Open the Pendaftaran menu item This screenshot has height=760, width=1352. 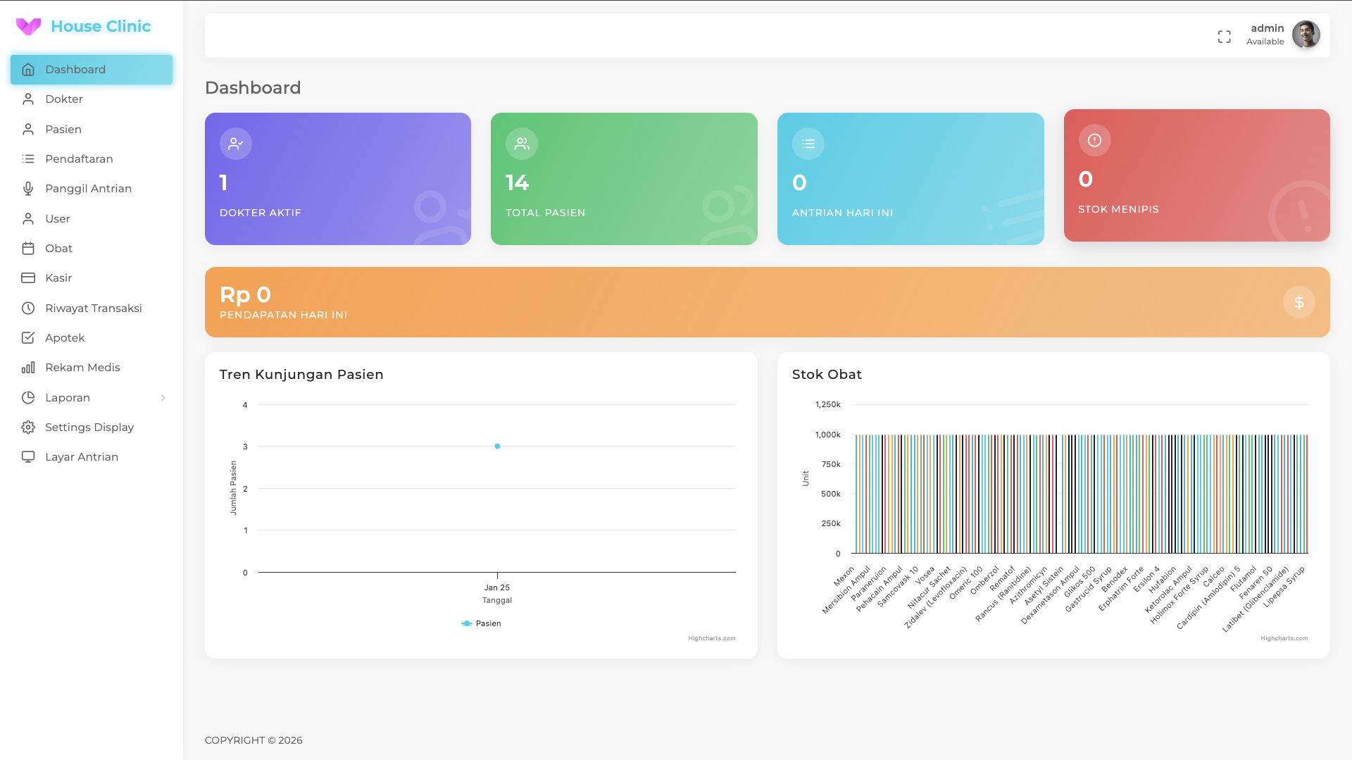pyautogui.click(x=79, y=159)
